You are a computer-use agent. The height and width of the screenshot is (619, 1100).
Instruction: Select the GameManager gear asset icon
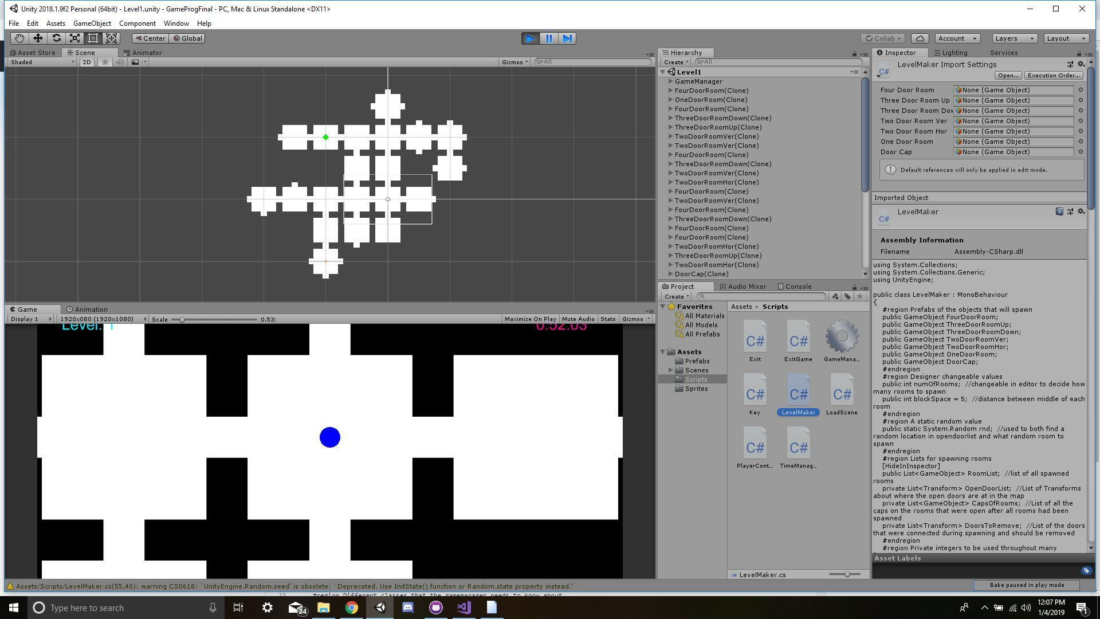(x=841, y=338)
